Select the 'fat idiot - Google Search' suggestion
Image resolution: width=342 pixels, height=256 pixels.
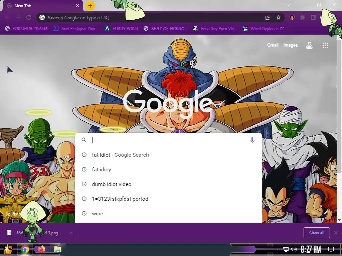[168, 155]
